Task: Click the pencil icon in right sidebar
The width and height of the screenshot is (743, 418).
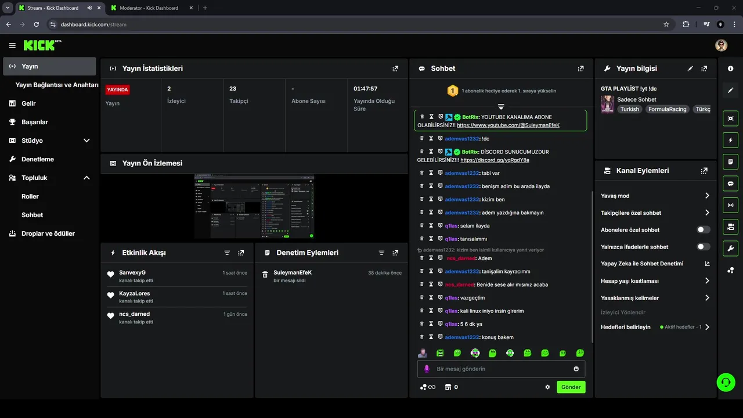Action: click(x=730, y=91)
